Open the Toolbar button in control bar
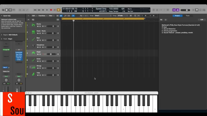The width and height of the screenshot is (207, 116). click(14, 10)
